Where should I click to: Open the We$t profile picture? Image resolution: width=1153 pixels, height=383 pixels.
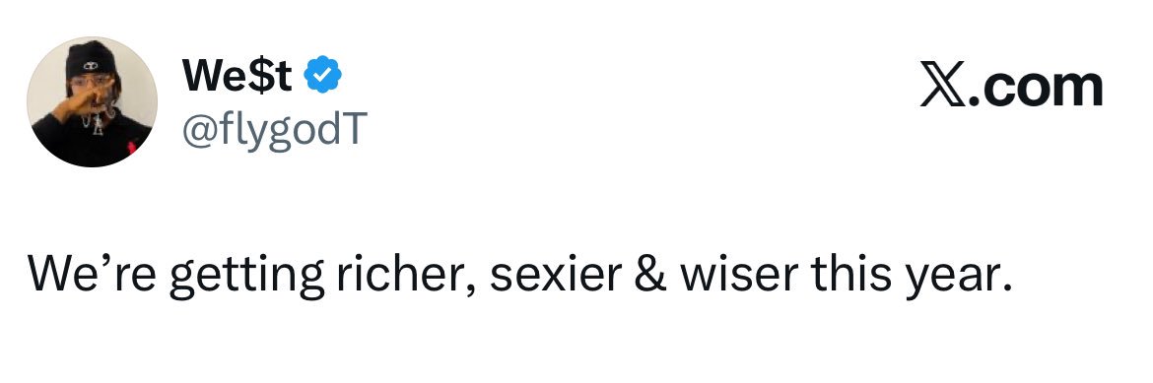point(92,101)
